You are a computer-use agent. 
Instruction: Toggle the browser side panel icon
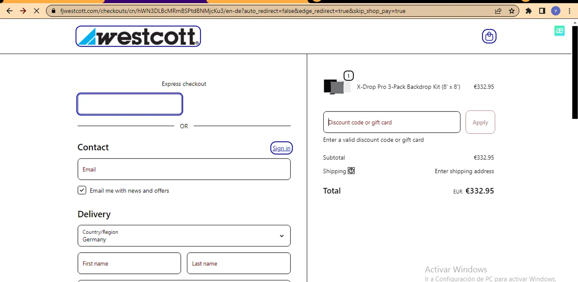coord(542,11)
